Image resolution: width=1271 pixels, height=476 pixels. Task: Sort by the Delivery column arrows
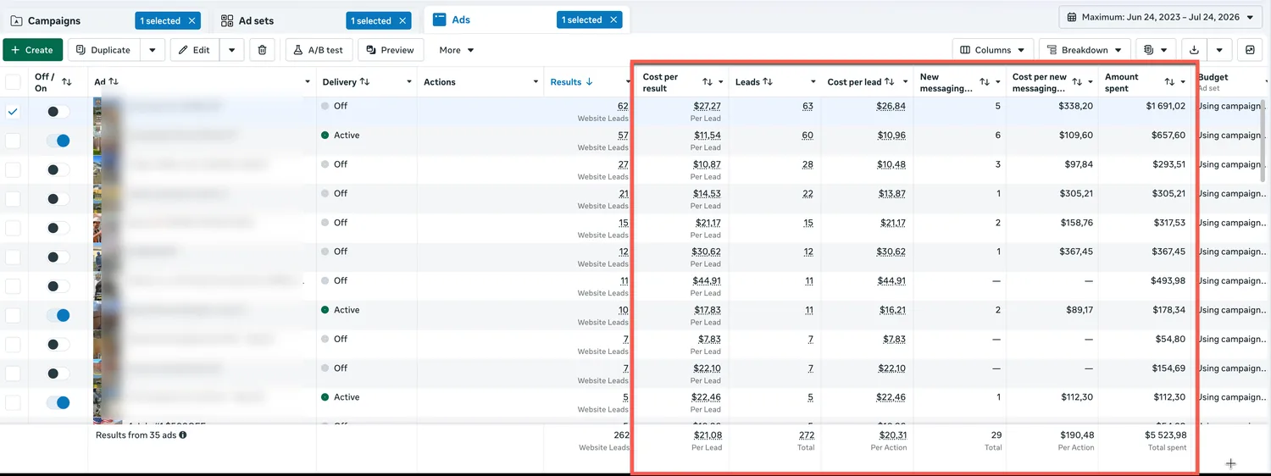[x=365, y=82]
